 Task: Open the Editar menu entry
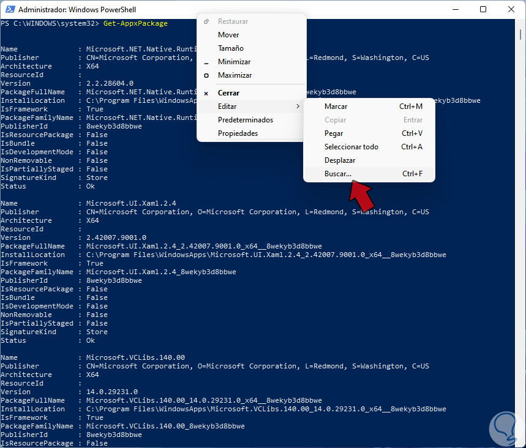click(252, 106)
